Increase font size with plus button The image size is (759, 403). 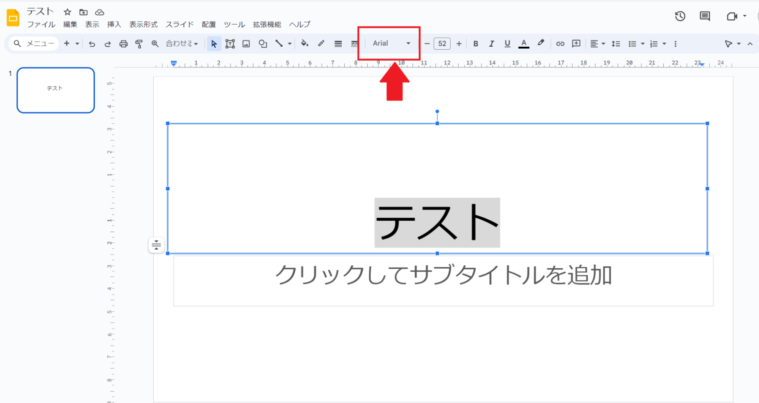click(x=459, y=44)
